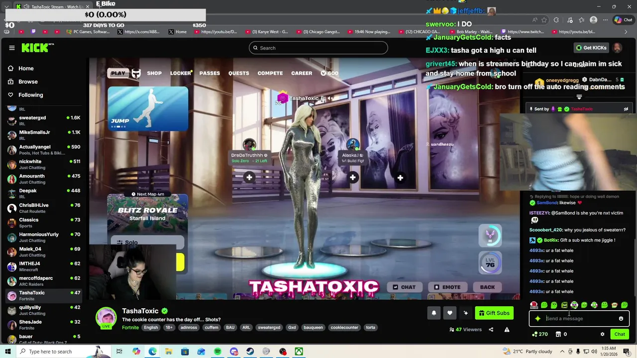
Task: Open the 'Bob Marley - Waiti...' bookmark
Action: pyautogui.click(x=470, y=32)
